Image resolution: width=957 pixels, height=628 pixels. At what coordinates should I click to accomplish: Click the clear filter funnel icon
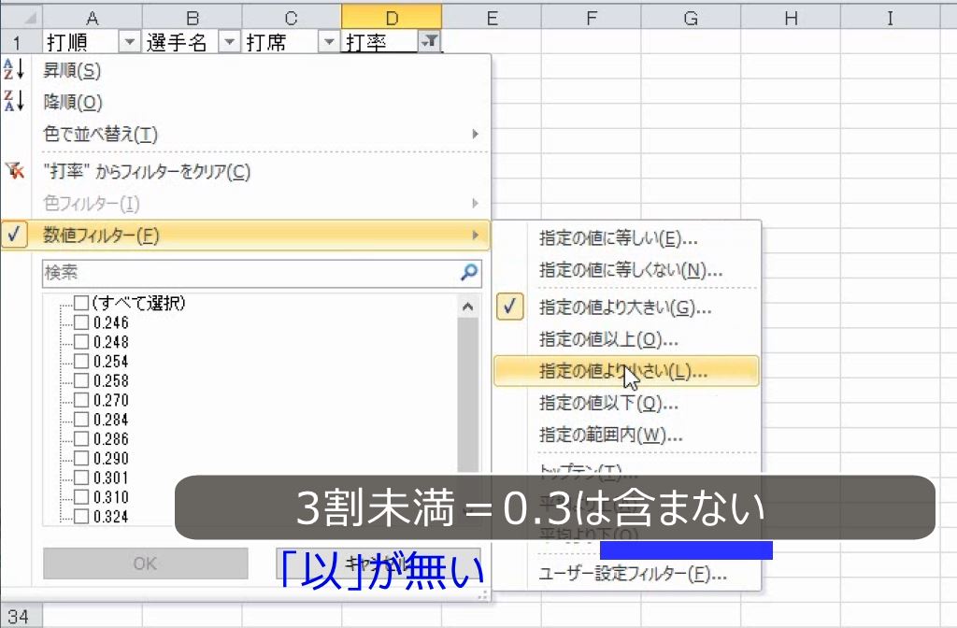tap(15, 171)
